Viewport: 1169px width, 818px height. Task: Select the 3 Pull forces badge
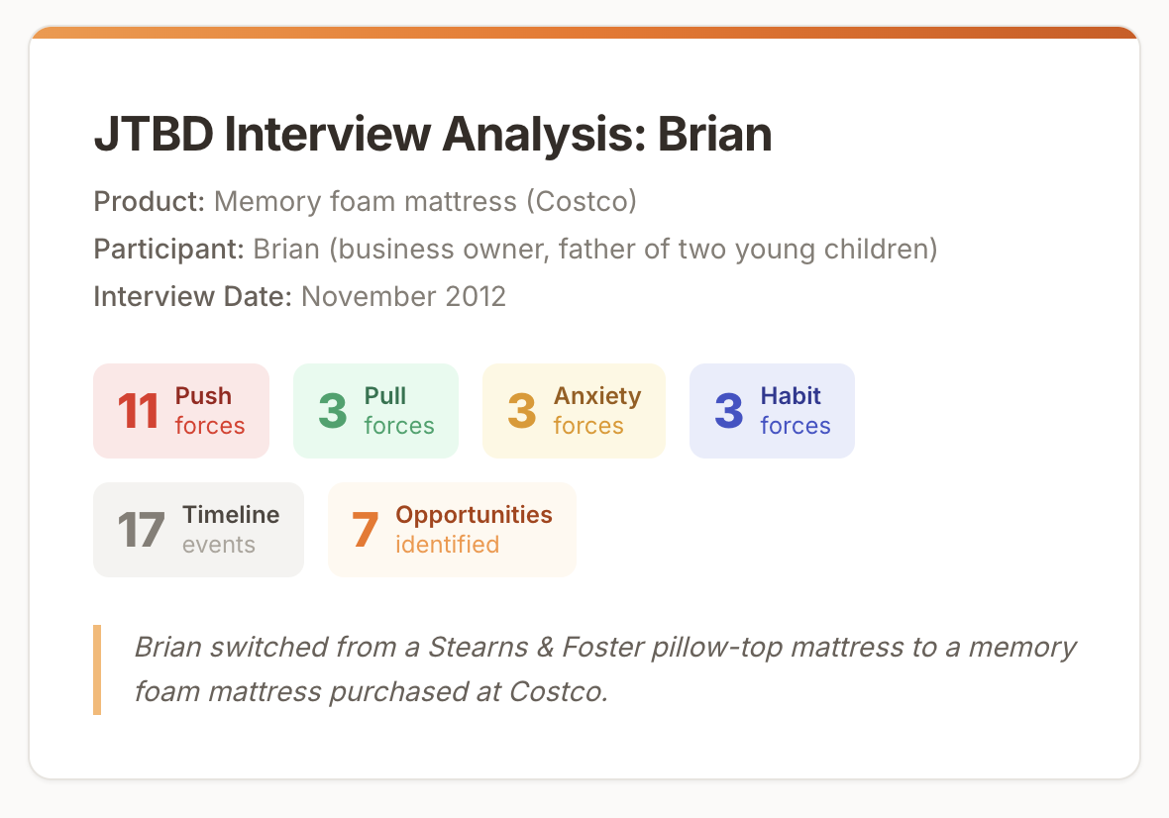coord(375,411)
